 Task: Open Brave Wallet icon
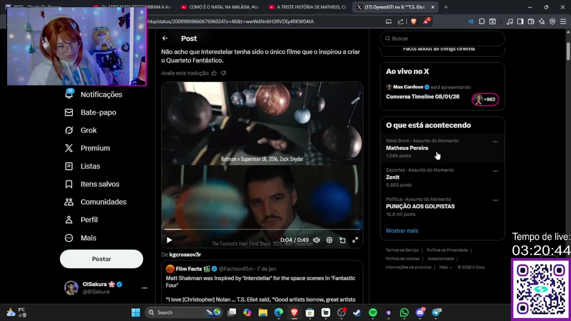[x=531, y=21]
